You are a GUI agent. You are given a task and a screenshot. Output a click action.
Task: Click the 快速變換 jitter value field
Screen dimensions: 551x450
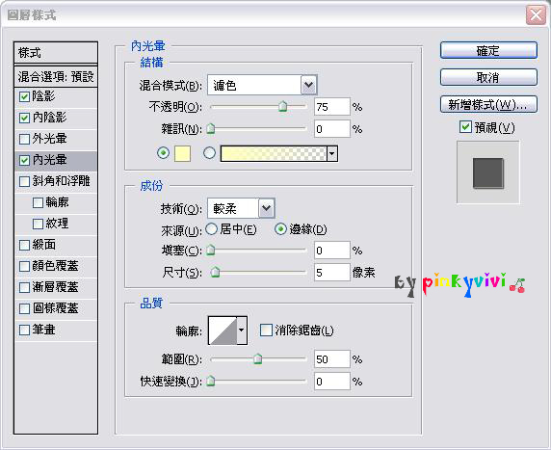[332, 381]
